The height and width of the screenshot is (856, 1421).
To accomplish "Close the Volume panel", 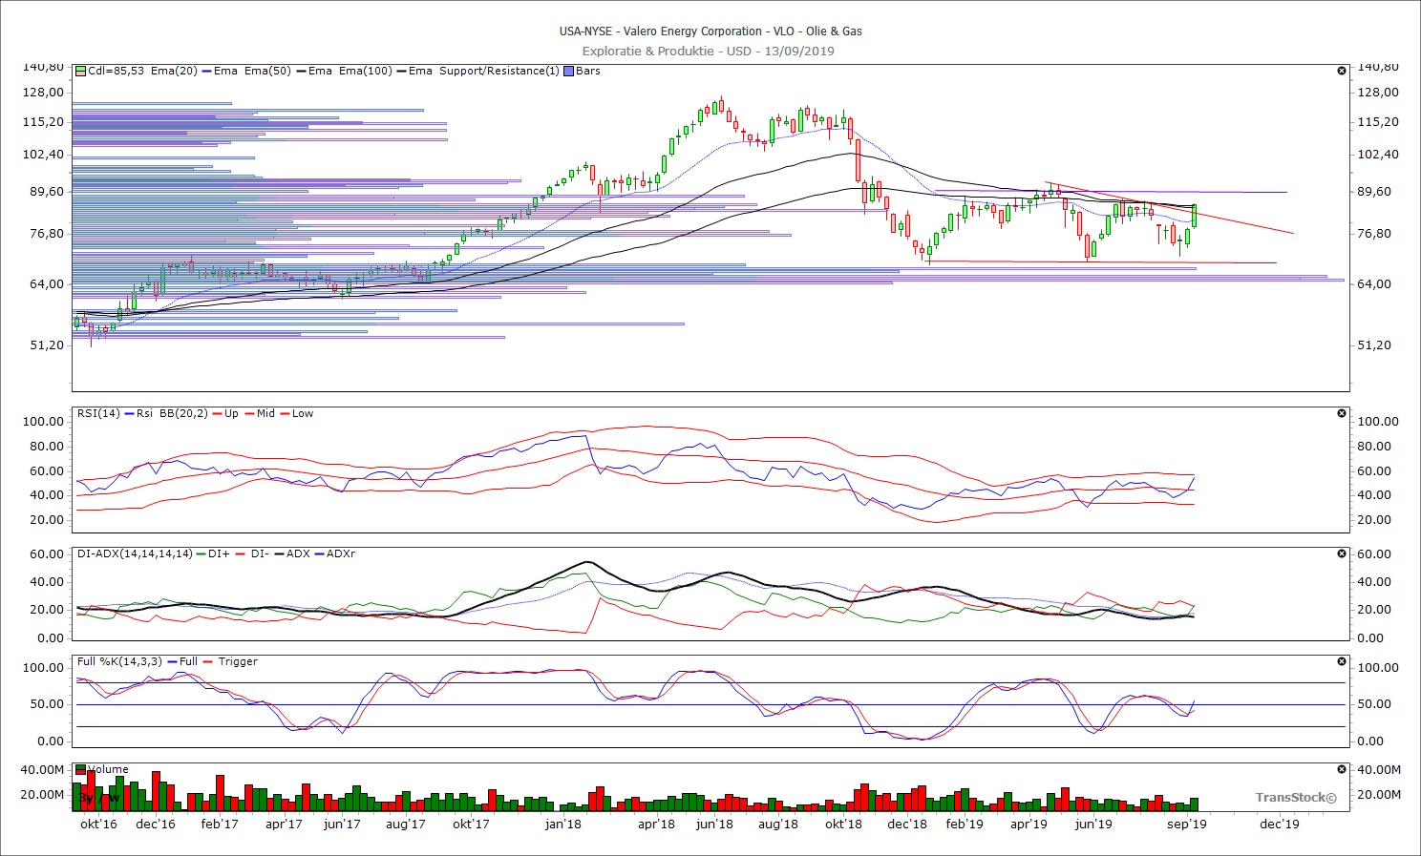I will pos(1342,769).
